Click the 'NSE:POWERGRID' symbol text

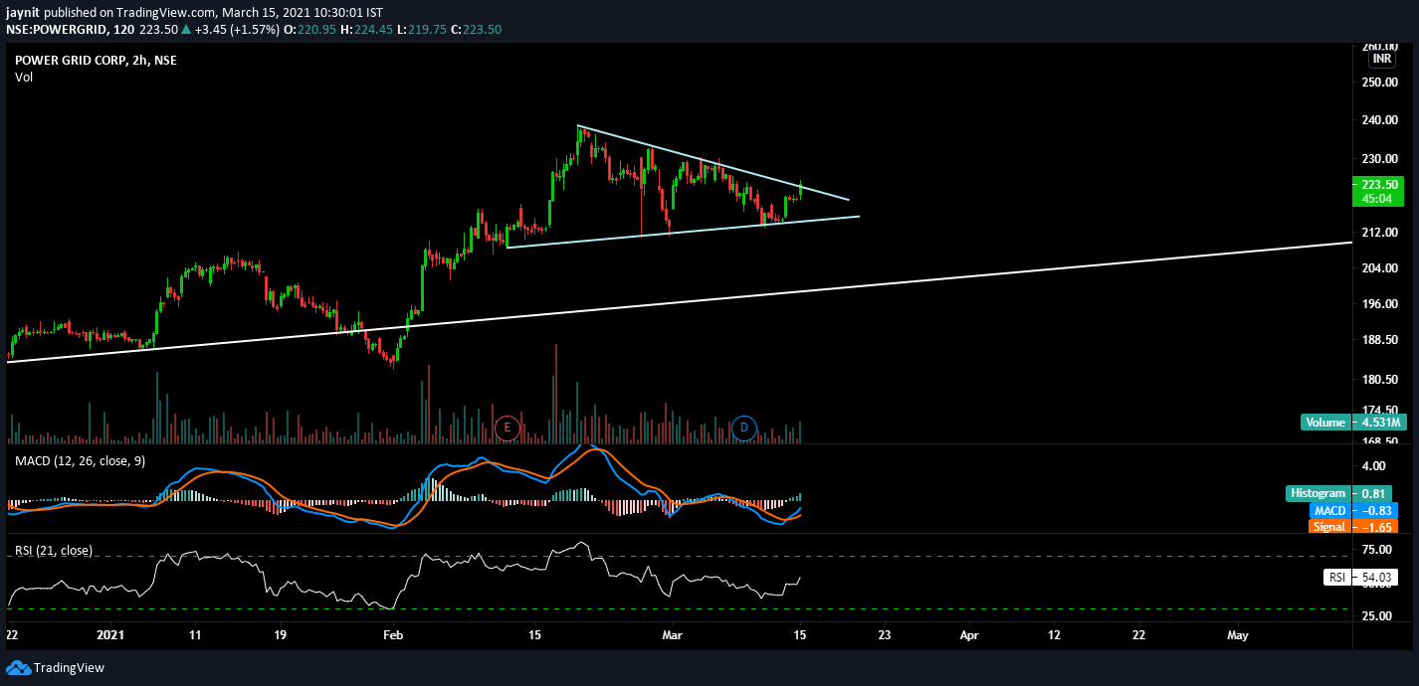click(54, 30)
